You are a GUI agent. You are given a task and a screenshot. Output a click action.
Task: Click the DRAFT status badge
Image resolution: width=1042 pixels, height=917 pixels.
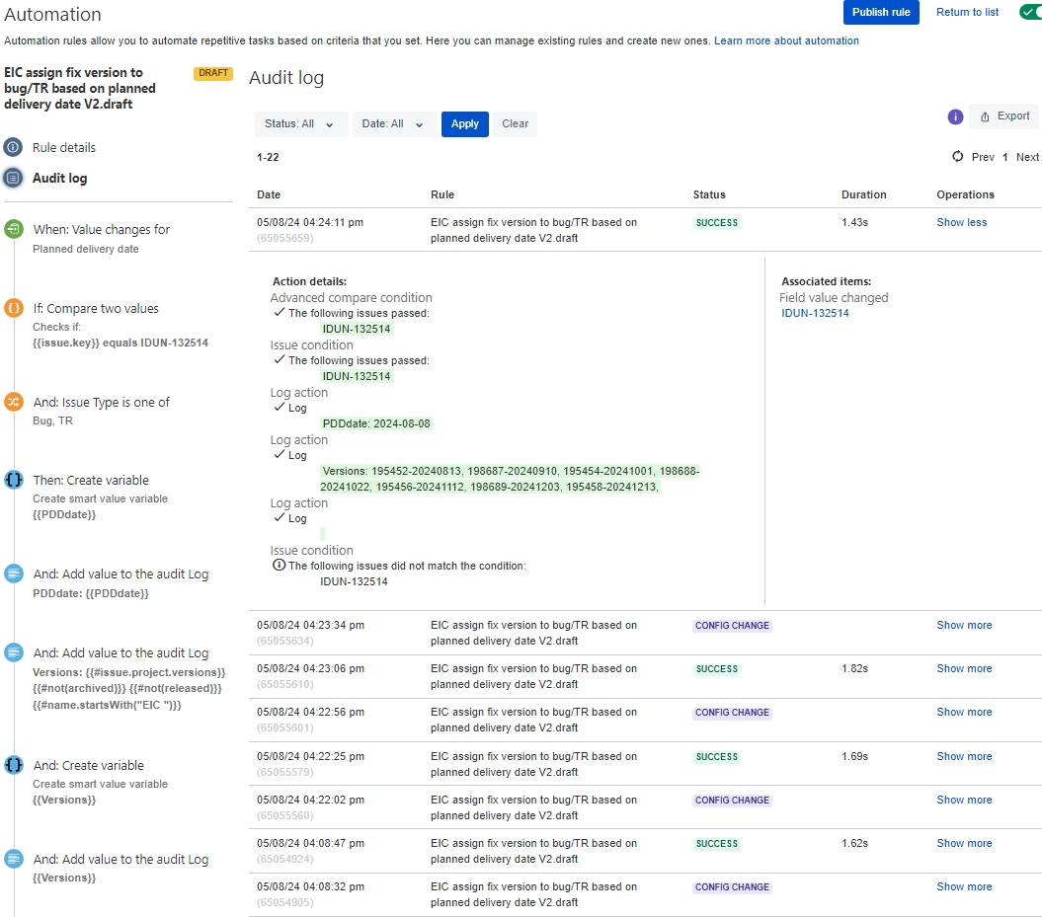point(213,73)
